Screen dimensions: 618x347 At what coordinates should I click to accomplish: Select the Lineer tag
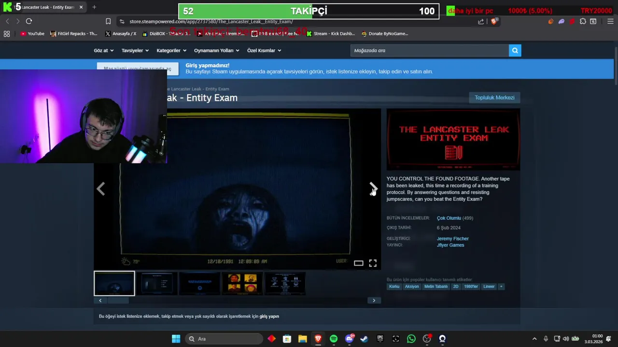pos(489,286)
